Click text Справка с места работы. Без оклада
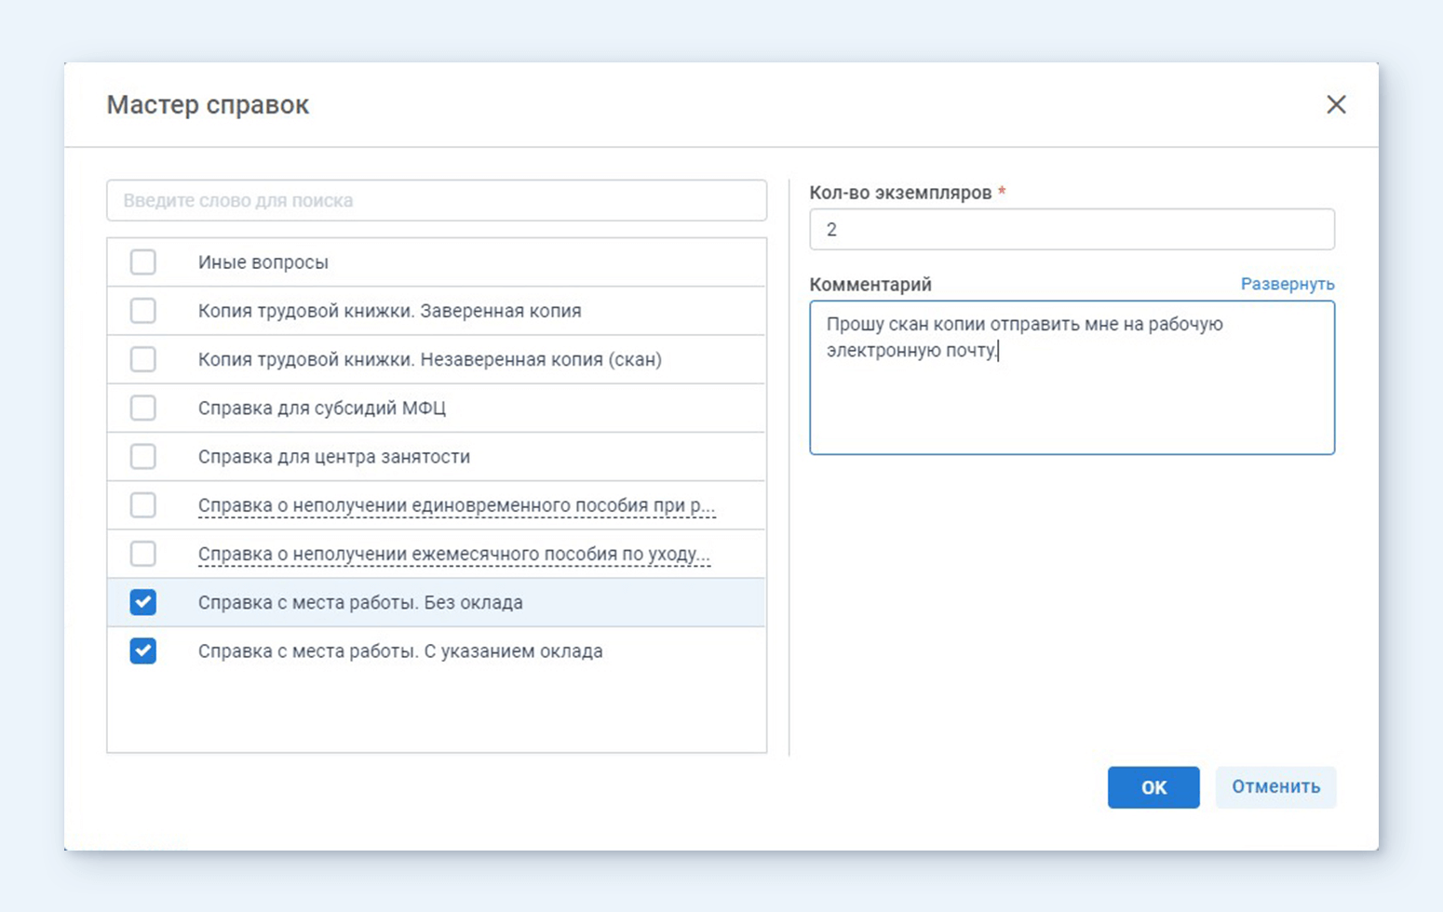Image resolution: width=1443 pixels, height=912 pixels. [x=360, y=602]
